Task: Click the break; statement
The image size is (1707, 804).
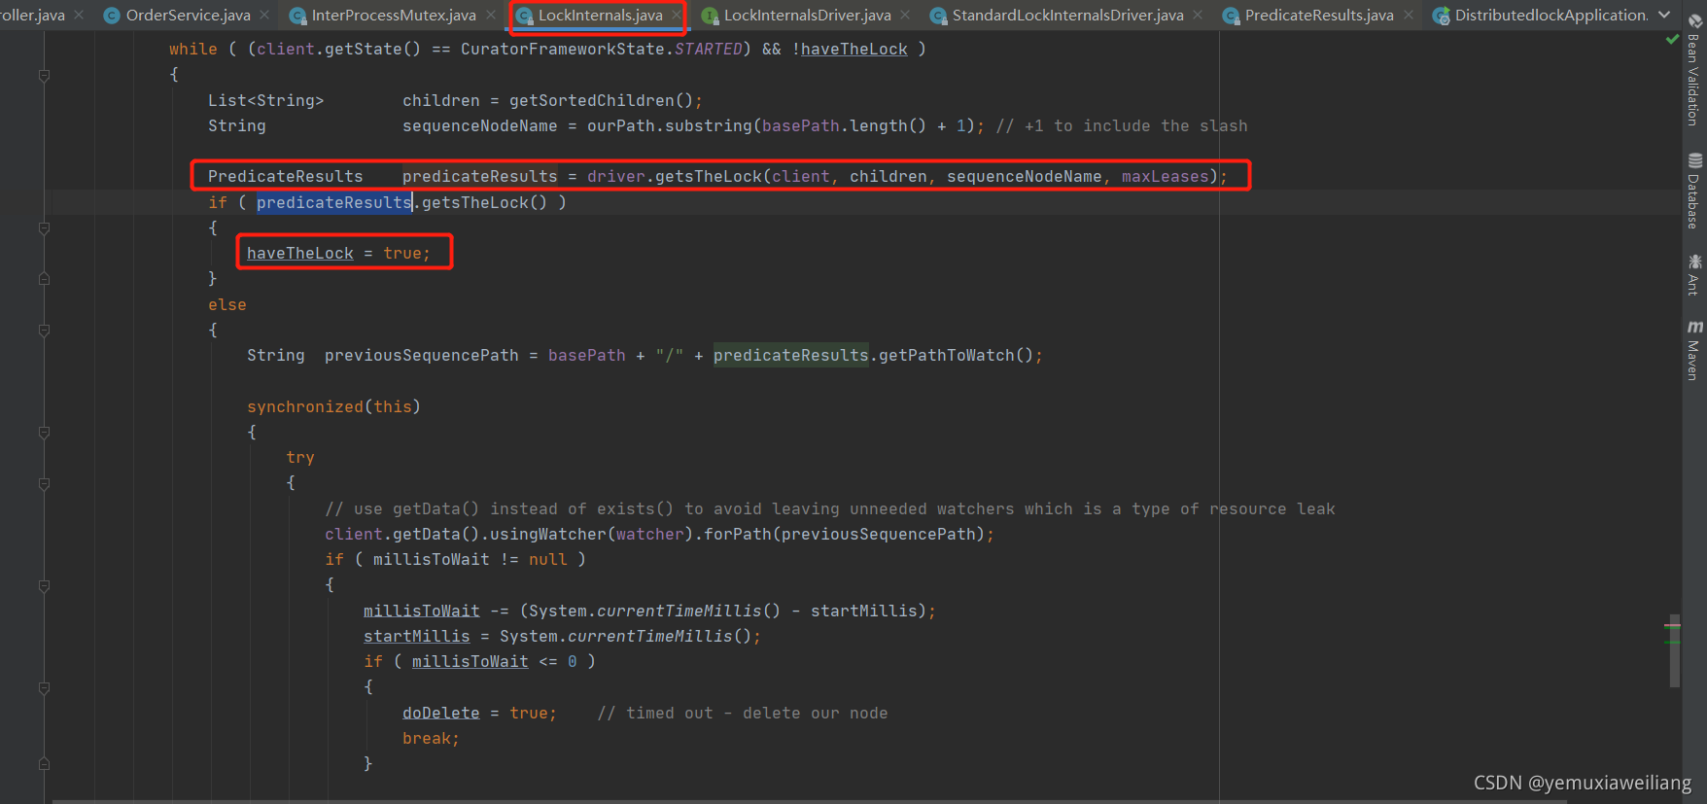Action: [x=431, y=738]
